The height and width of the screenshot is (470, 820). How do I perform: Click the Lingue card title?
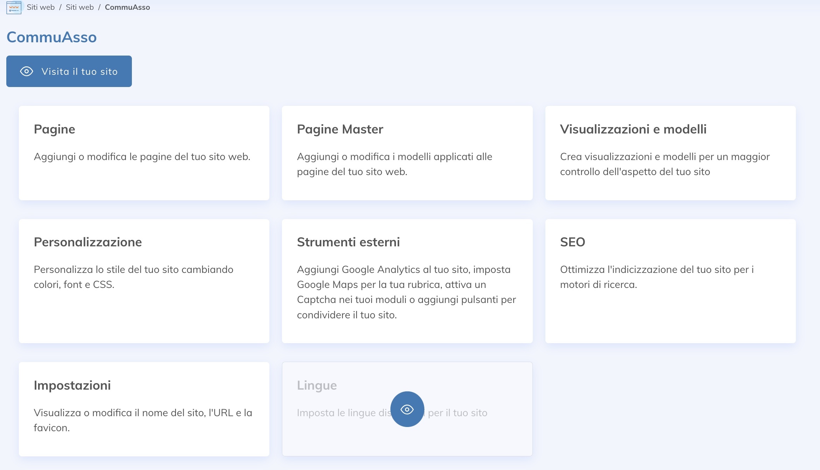point(317,385)
